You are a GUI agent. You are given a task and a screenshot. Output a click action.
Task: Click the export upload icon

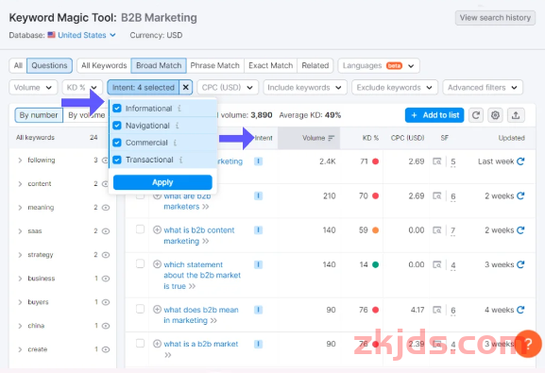516,115
